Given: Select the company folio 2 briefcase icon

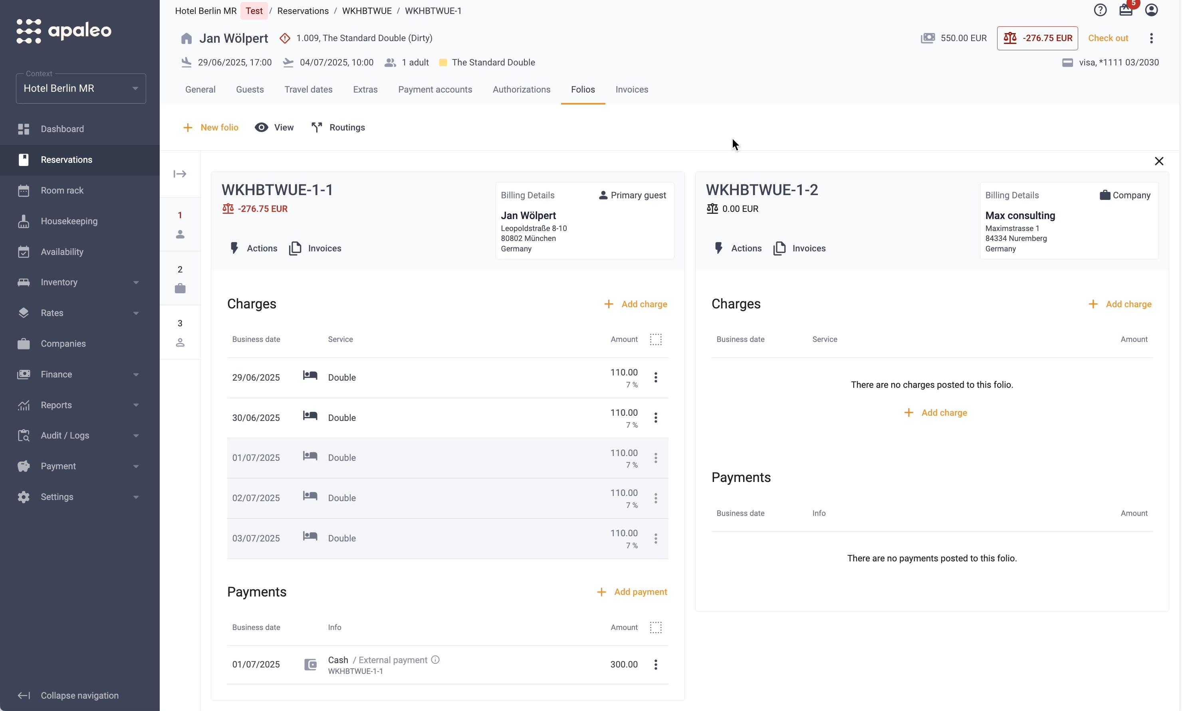Looking at the screenshot, I should coord(180,288).
